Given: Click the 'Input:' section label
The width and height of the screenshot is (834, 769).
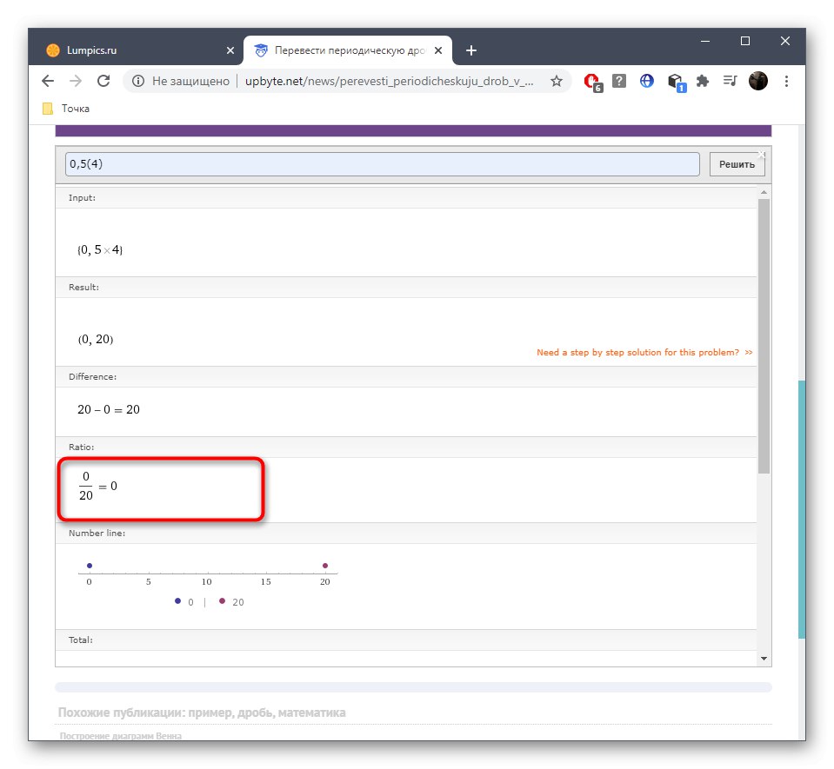Looking at the screenshot, I should click(82, 198).
